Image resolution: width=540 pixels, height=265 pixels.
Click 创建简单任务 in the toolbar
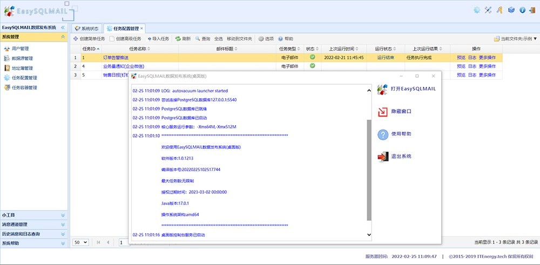pos(88,39)
